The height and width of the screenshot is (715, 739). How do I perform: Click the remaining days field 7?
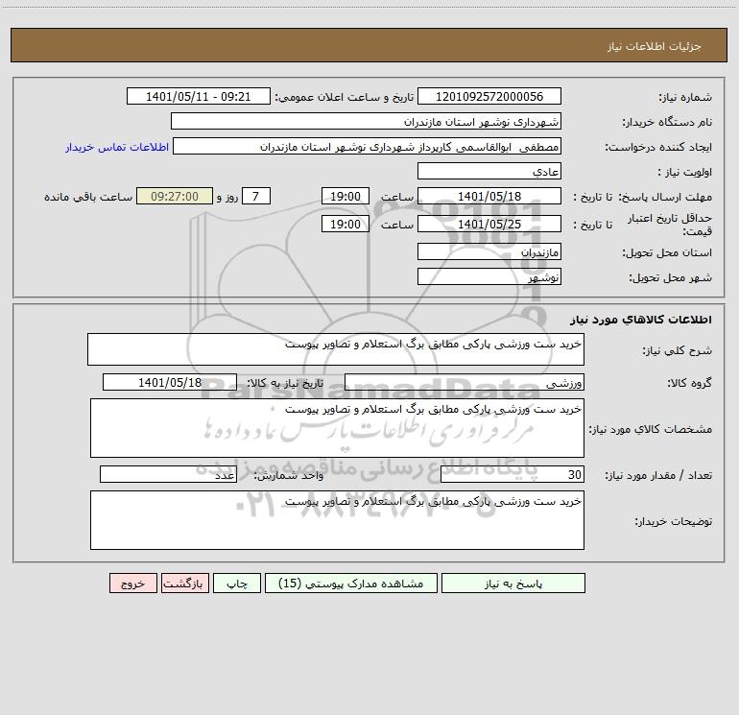[x=256, y=196]
